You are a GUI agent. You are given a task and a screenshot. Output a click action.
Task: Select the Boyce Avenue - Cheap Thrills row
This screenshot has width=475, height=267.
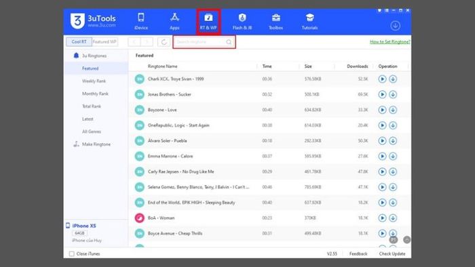click(x=269, y=233)
